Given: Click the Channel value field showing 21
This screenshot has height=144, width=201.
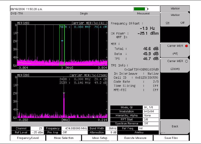Looking at the screenshot, I should (x=37, y=129).
